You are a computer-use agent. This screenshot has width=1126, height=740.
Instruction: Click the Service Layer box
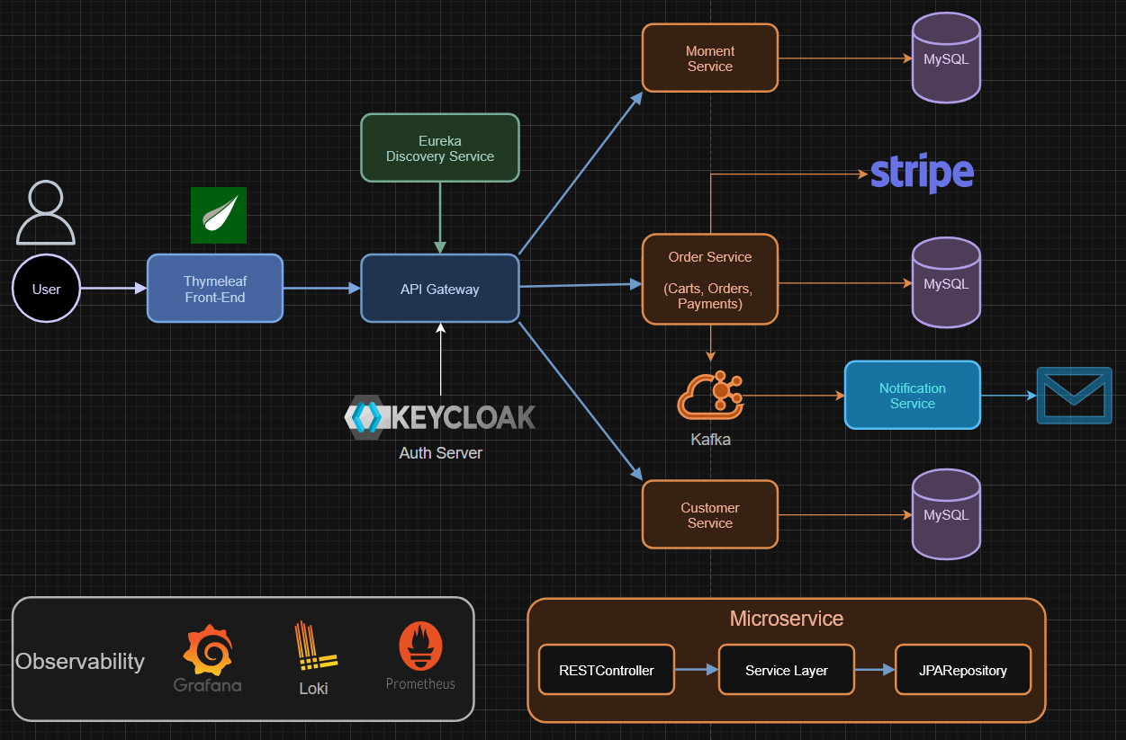(x=787, y=669)
